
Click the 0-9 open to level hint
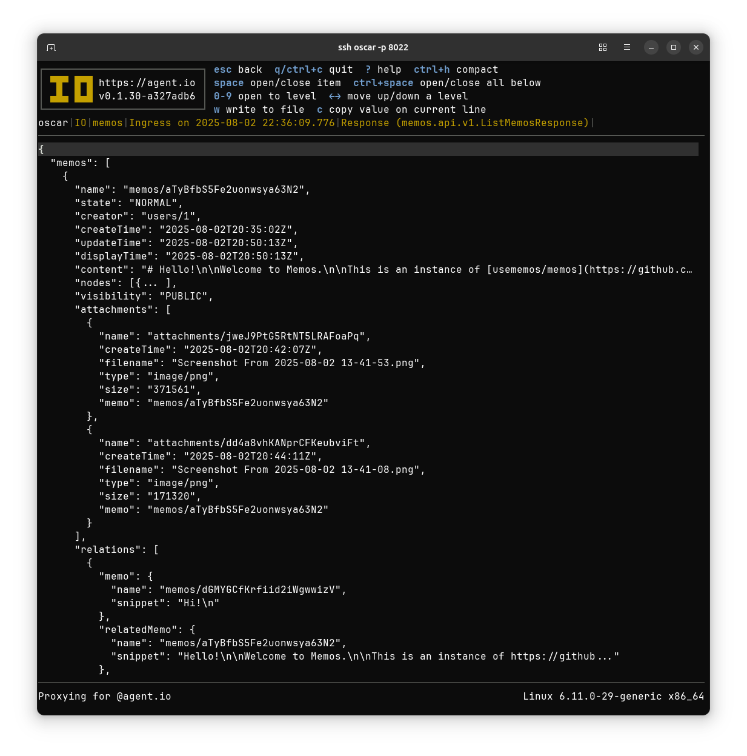click(x=265, y=96)
